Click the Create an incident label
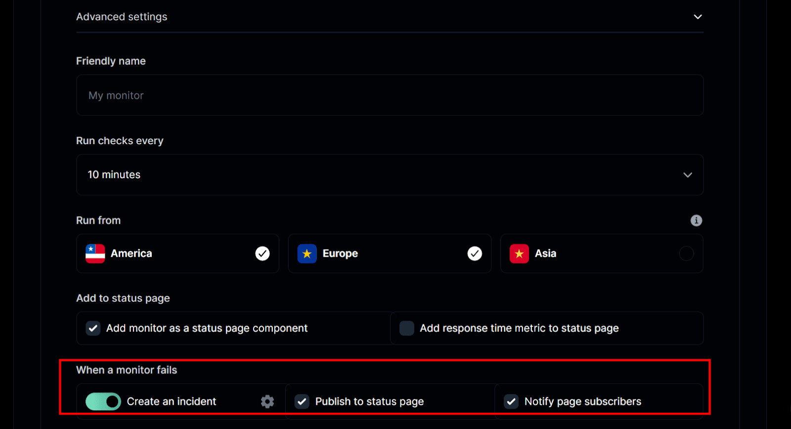Screen dimensions: 791x429 172,401
